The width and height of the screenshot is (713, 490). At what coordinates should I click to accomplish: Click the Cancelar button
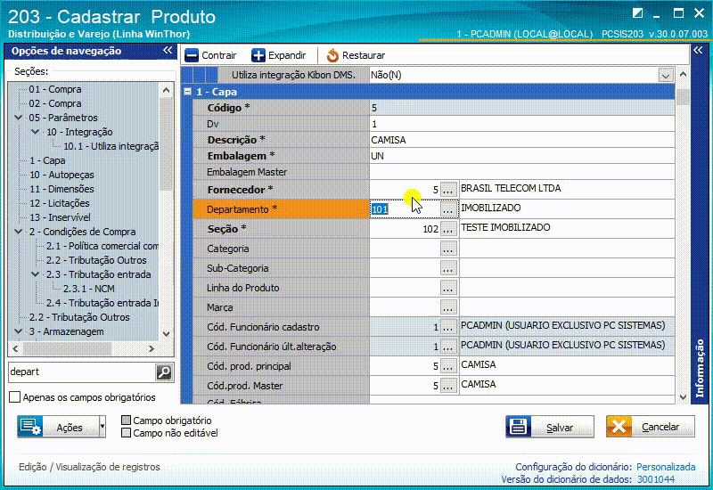pos(651,427)
